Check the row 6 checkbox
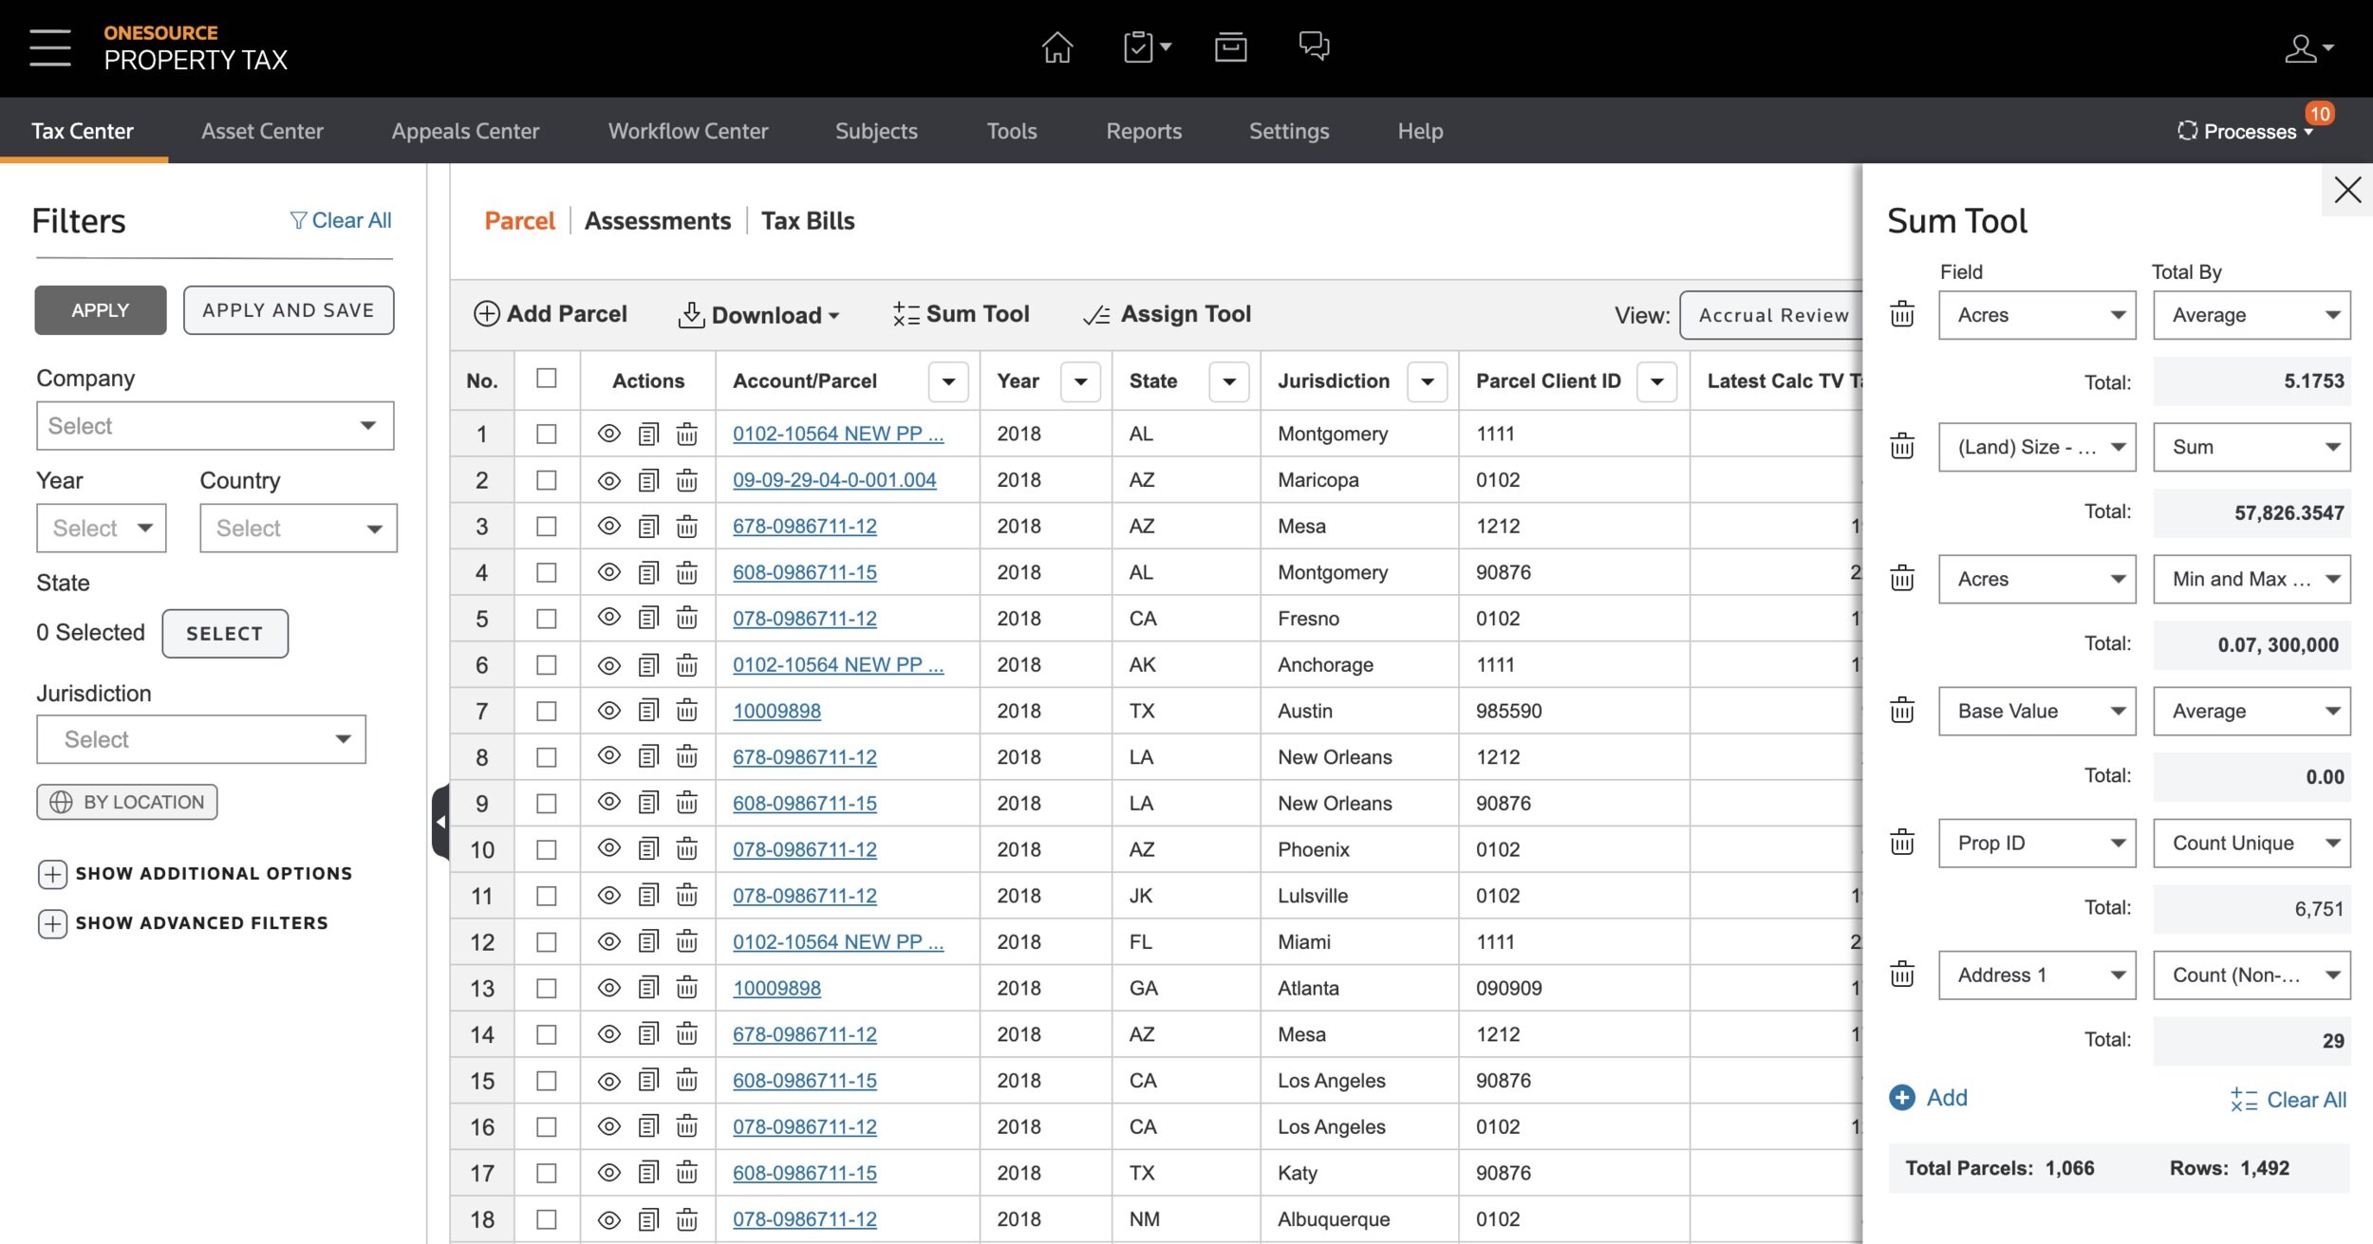The height and width of the screenshot is (1244, 2373). pyautogui.click(x=547, y=665)
